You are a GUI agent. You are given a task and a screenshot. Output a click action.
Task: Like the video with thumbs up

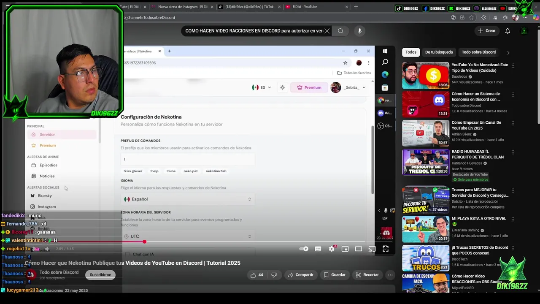pos(257,275)
